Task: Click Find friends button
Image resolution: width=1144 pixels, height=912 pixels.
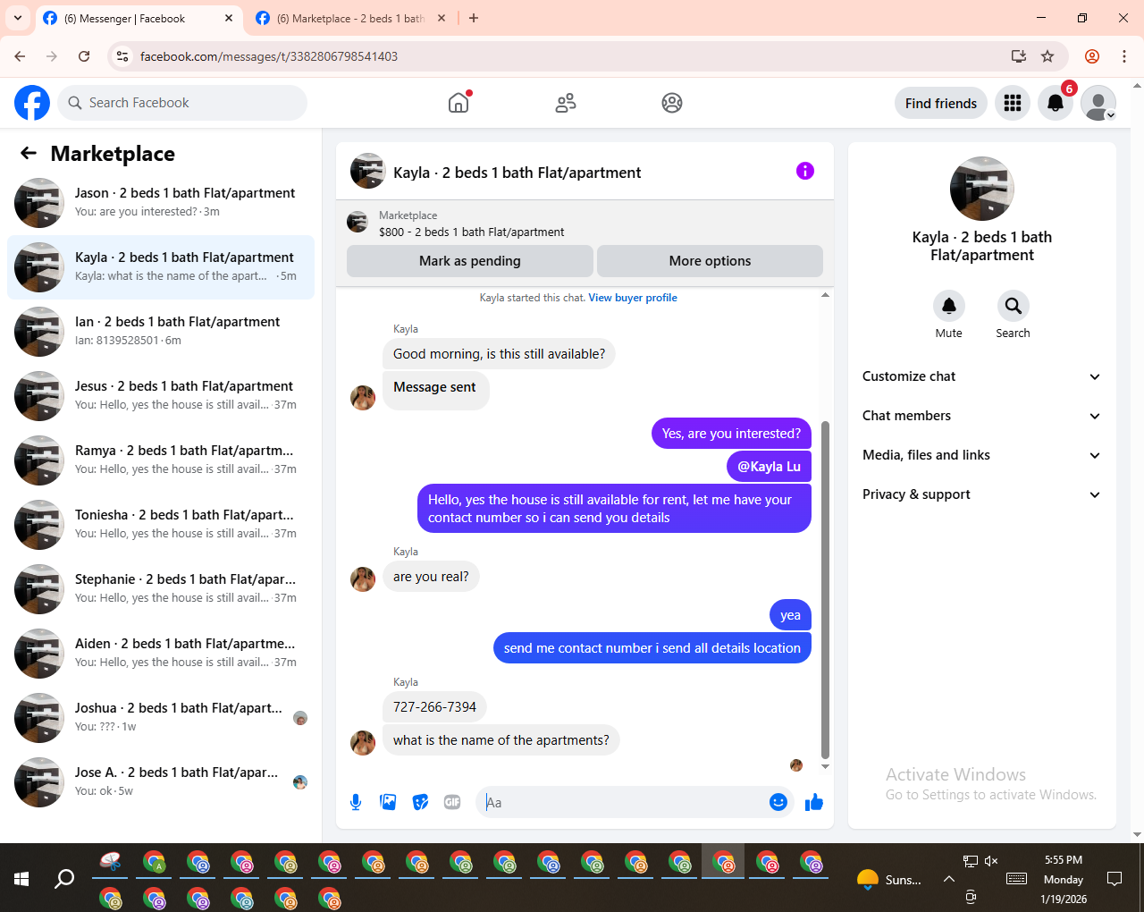Action: coord(941,103)
